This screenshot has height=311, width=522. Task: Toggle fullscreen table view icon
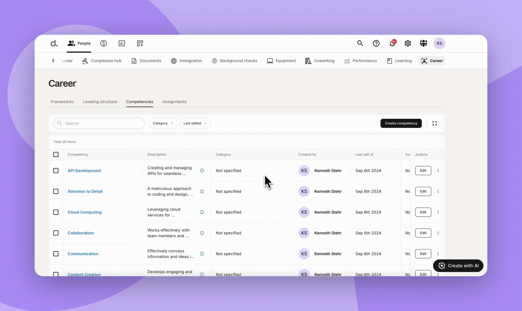coord(435,123)
